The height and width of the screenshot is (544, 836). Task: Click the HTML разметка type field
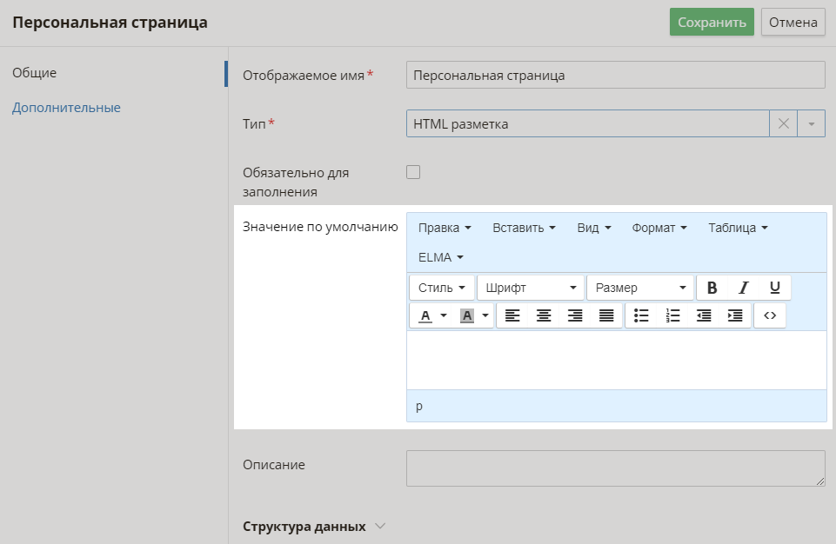click(587, 123)
